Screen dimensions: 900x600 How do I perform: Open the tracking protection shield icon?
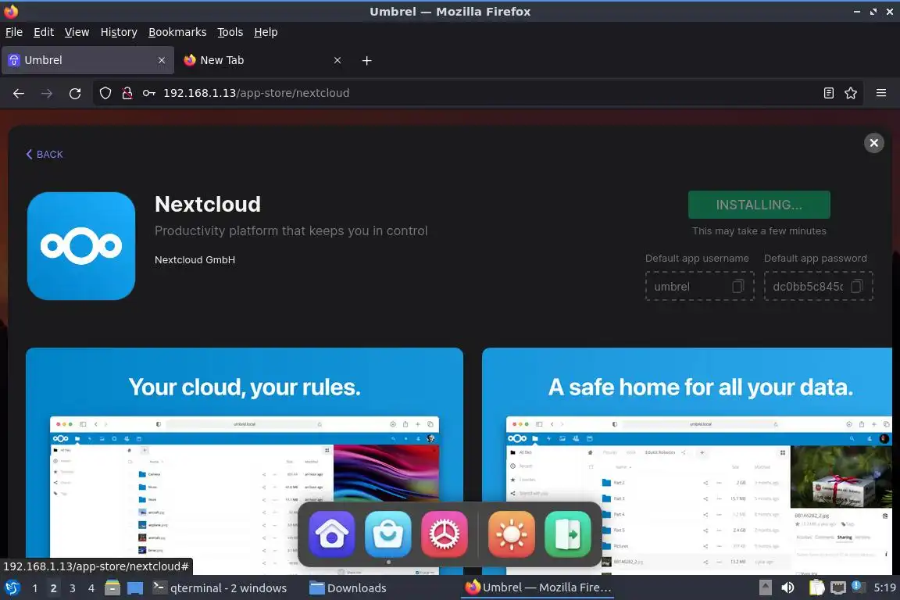click(105, 93)
